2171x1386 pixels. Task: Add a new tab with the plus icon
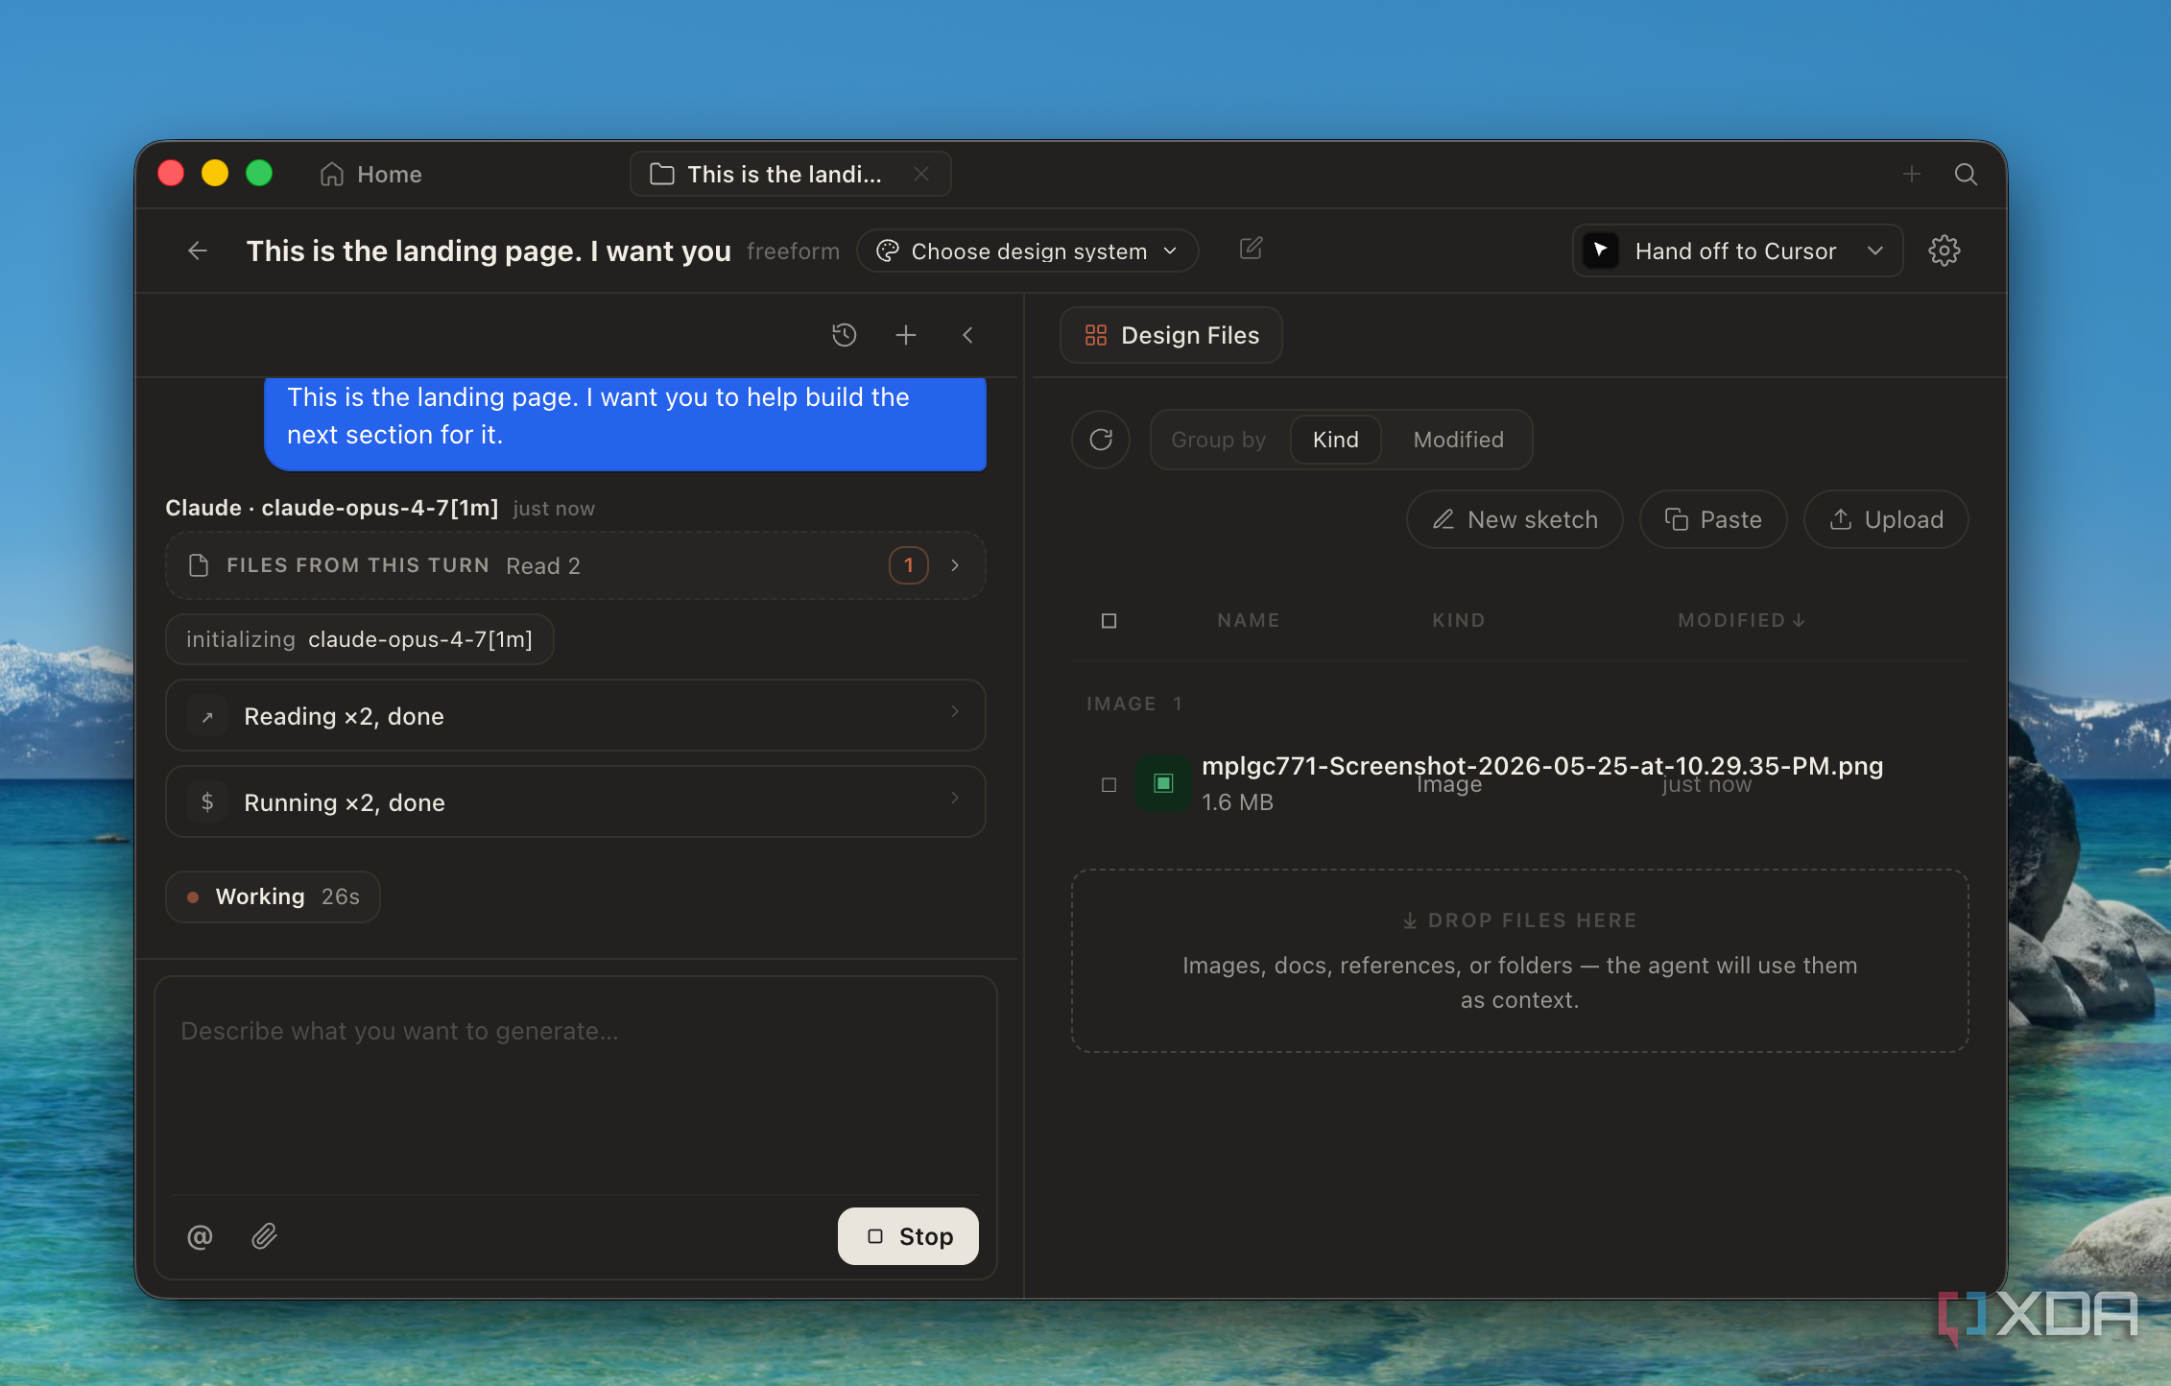1911,174
